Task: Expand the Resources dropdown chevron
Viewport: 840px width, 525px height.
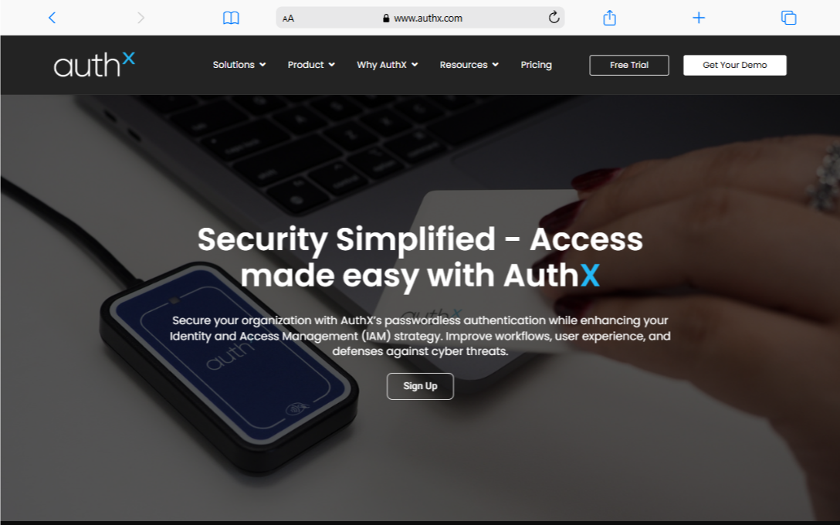Action: click(x=496, y=65)
